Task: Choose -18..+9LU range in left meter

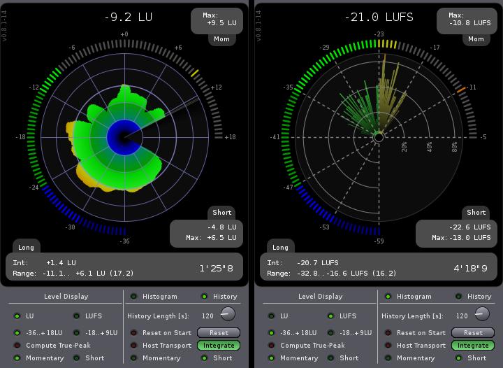Action: (76, 333)
